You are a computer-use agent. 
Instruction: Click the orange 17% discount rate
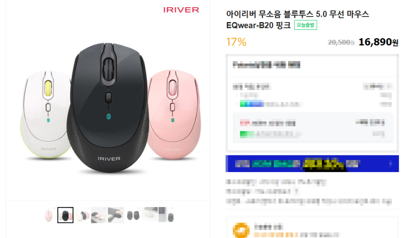tap(236, 42)
